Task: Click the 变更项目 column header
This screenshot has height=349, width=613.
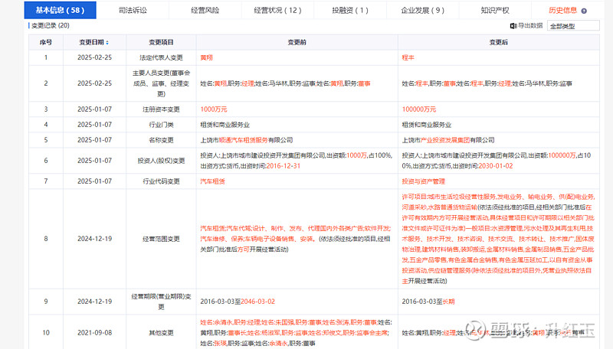Action: coord(161,42)
